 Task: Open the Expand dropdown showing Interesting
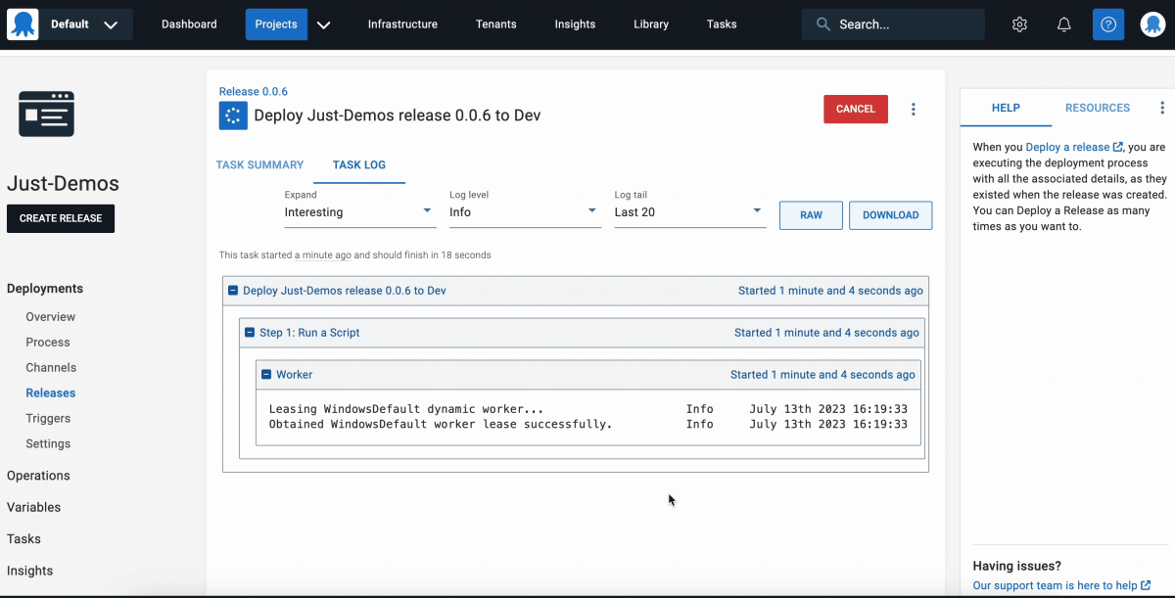coord(359,212)
